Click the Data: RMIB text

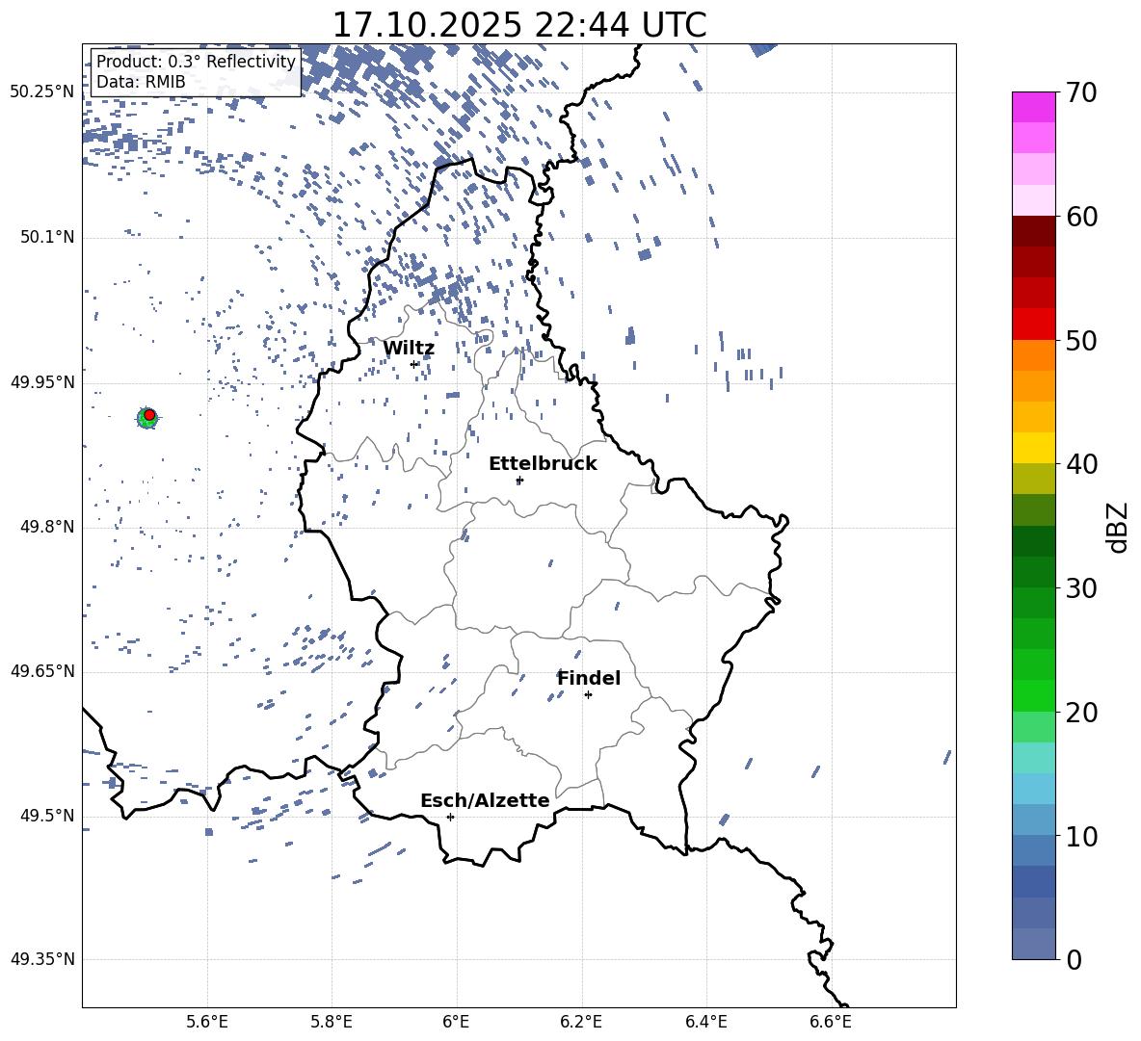pos(141,82)
